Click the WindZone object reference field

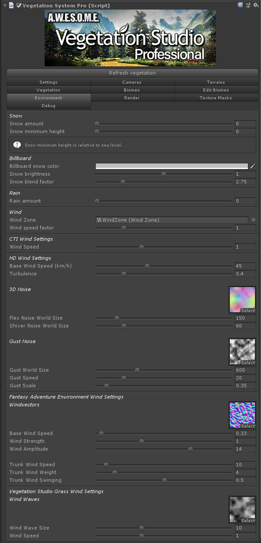tap(172, 220)
